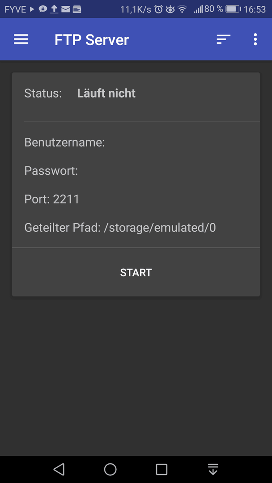
Task: Tap the upload notification icon in status bar
Action: pos(54,9)
